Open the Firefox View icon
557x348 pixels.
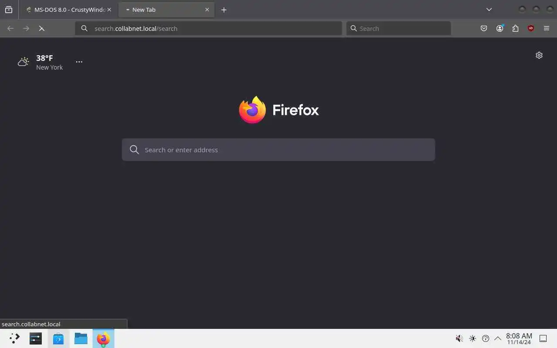point(9,10)
